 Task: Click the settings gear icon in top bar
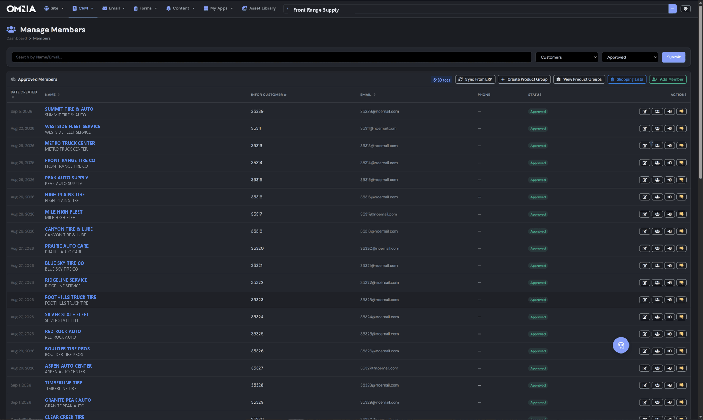[x=685, y=9]
